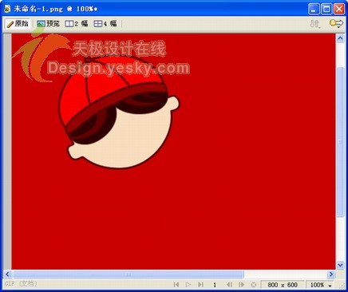Click the exit bitmap mode circle icon
This screenshot has height=292, width=348.
(254, 285)
